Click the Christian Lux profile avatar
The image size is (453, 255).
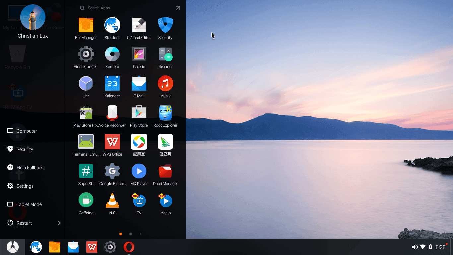coord(33,17)
